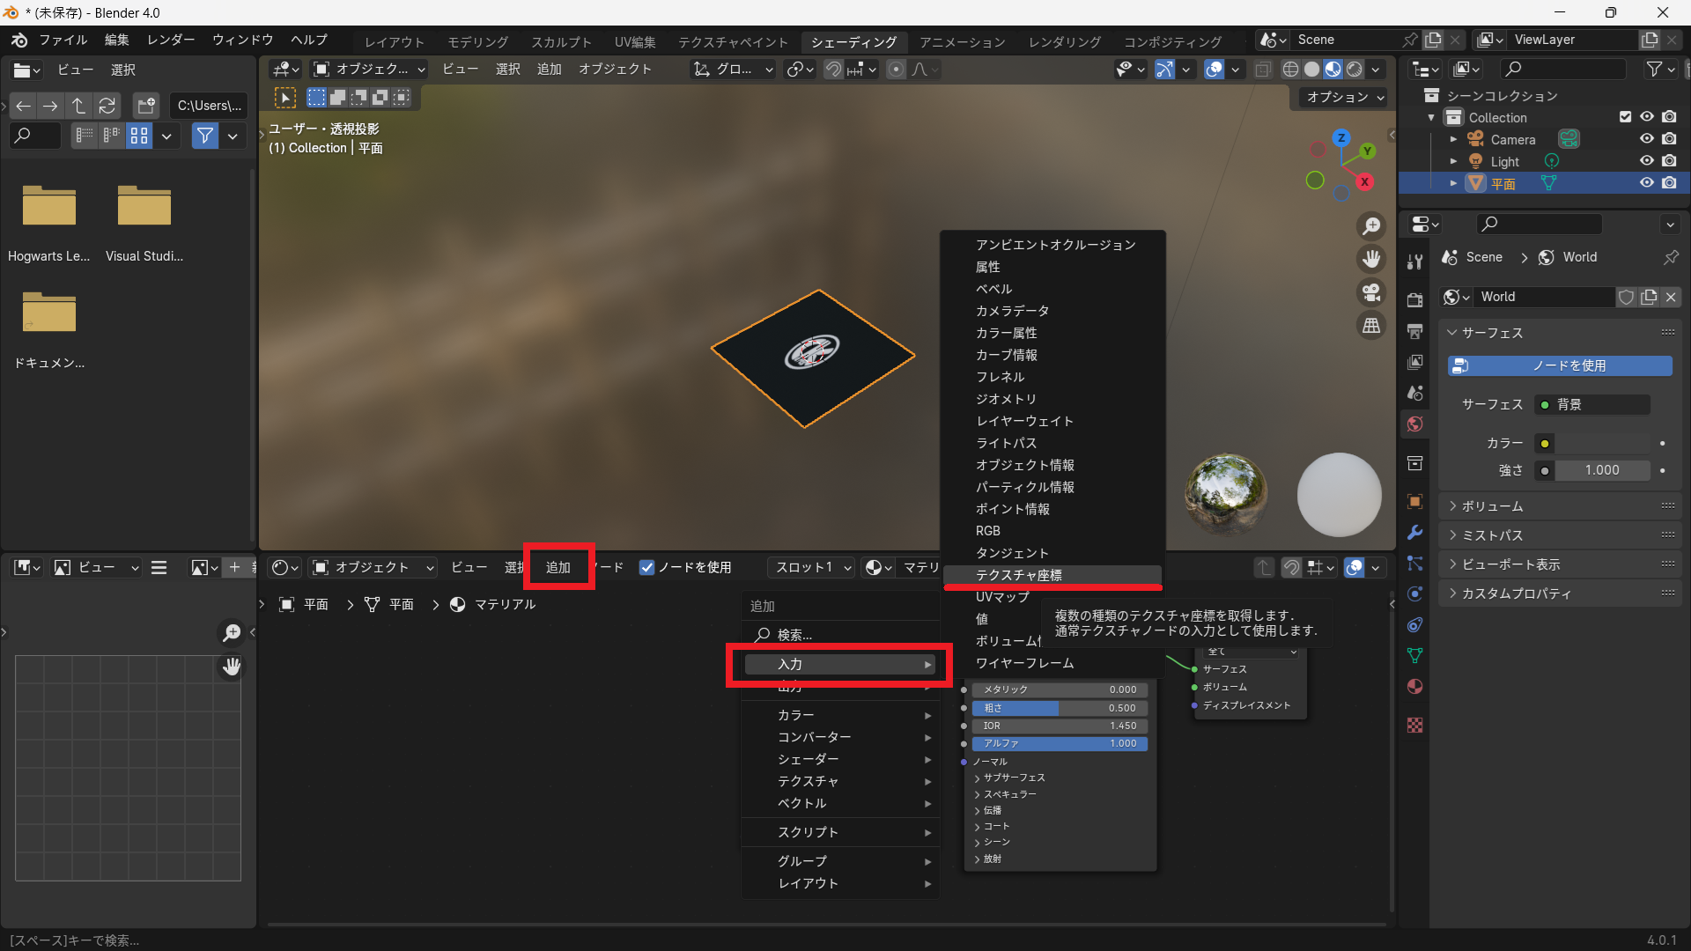Click the 検索... entry in add menu
The width and height of the screenshot is (1691, 951).
click(x=794, y=635)
